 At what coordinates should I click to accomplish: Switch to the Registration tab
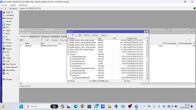point(55,36)
